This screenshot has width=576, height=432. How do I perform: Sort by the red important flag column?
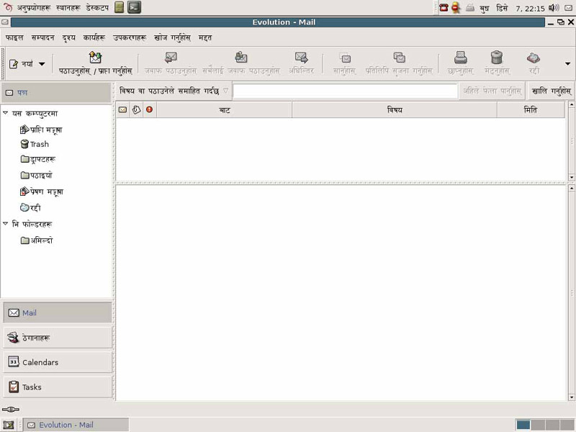(x=149, y=109)
